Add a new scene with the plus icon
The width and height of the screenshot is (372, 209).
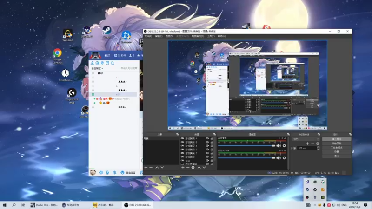pos(146,168)
